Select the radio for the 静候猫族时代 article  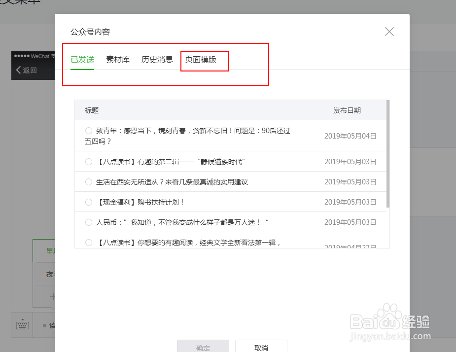pos(88,161)
